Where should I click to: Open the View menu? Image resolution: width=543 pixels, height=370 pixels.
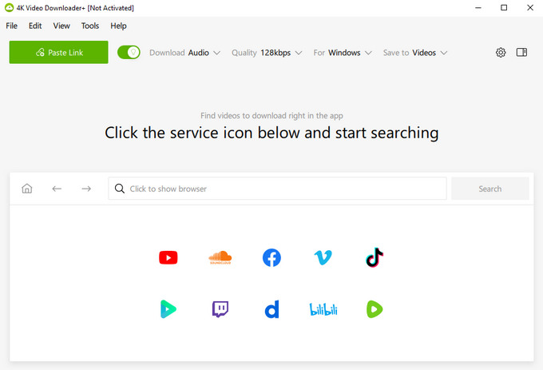tap(61, 26)
